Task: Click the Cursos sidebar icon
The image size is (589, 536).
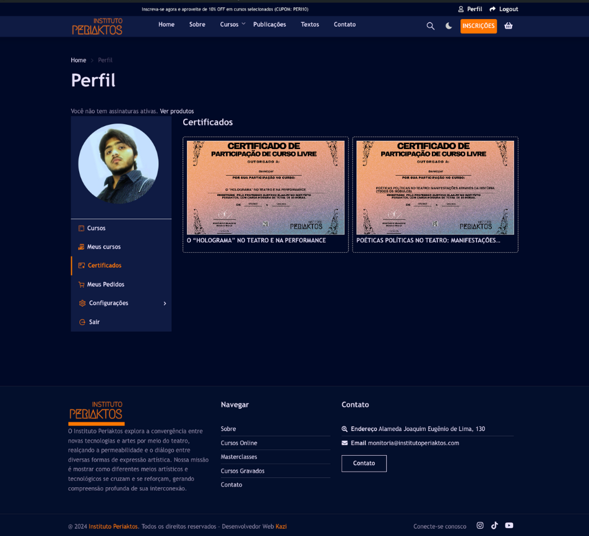Action: click(x=81, y=228)
